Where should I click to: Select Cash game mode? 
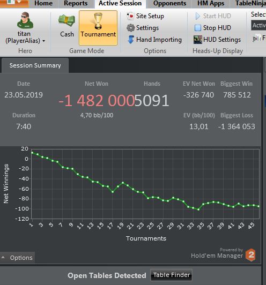[x=67, y=26]
